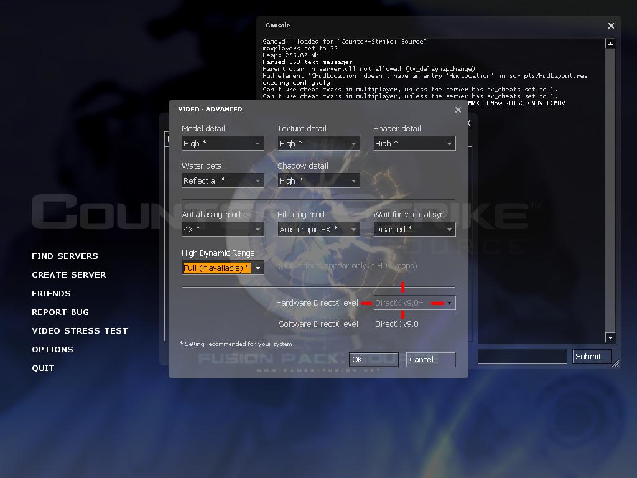The width and height of the screenshot is (637, 478).
Task: Open the Filtering mode dropdown
Action: click(x=318, y=229)
